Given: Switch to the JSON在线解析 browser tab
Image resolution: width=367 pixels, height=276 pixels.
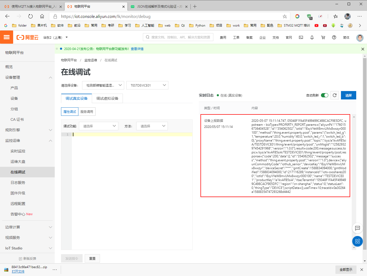Looking at the screenshot, I should [x=160, y=7].
